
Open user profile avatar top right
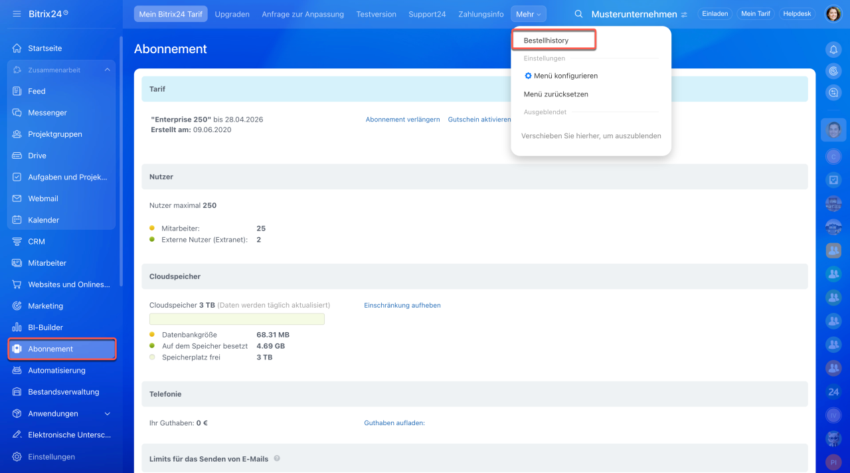coord(833,14)
